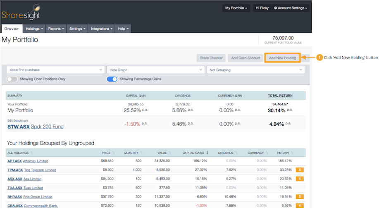Sort by Return column arrows
379x210 pixels.
(x=292, y=153)
